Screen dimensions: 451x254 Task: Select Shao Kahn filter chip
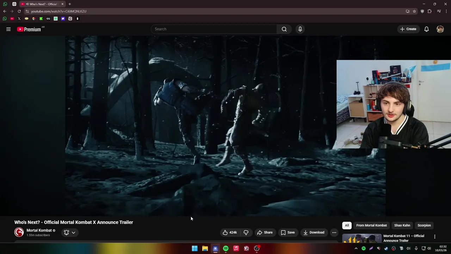click(x=402, y=225)
